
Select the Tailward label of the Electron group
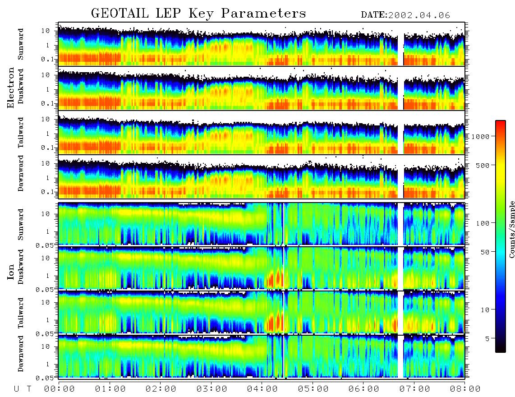point(21,133)
